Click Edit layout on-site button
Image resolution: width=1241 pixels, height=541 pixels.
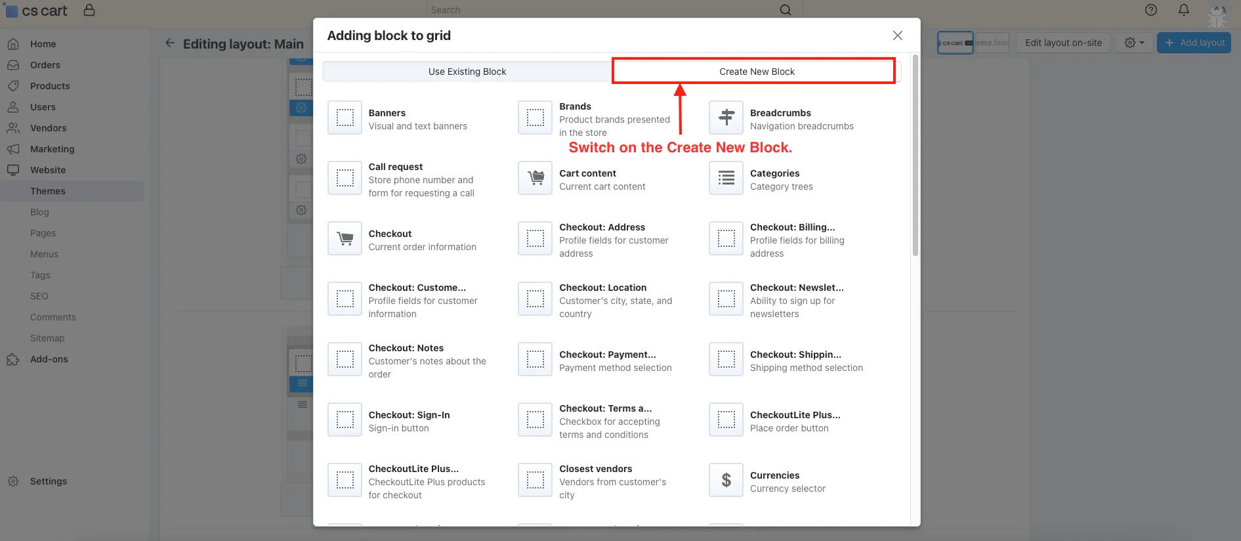pos(1063,43)
